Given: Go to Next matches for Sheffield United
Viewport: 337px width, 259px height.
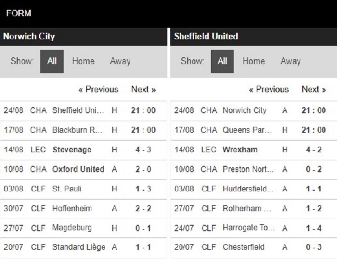Looking at the screenshot, I should click(314, 89).
